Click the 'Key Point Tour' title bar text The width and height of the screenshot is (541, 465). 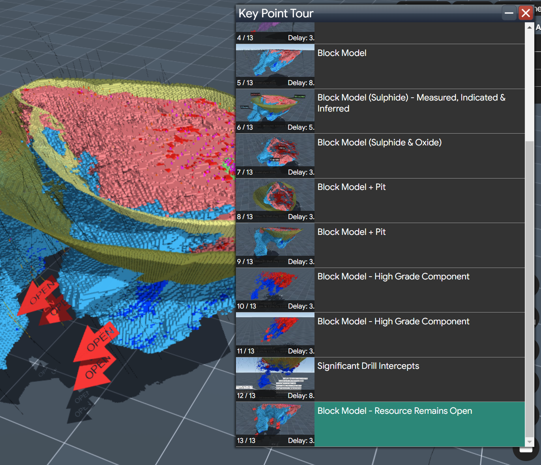[276, 13]
